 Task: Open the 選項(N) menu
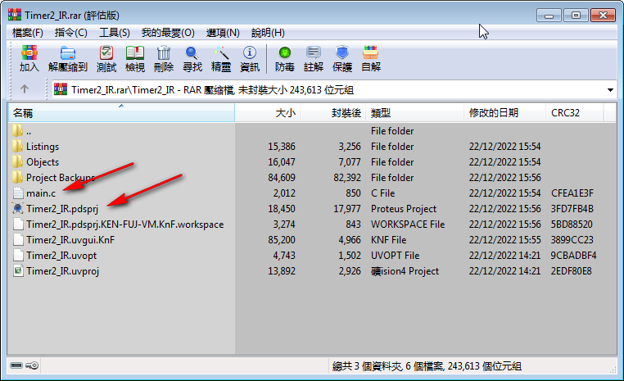point(223,33)
